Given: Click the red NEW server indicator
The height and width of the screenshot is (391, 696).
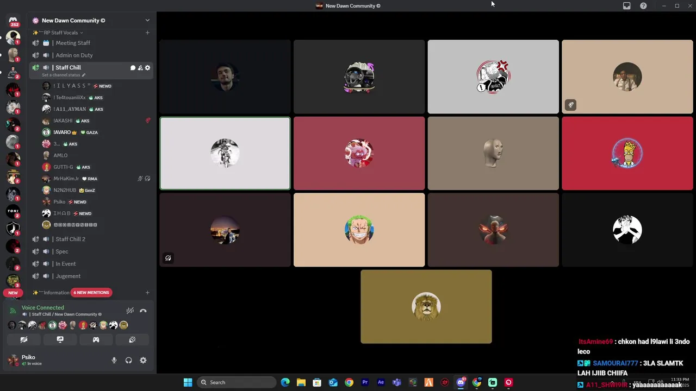Looking at the screenshot, I should 13,293.
